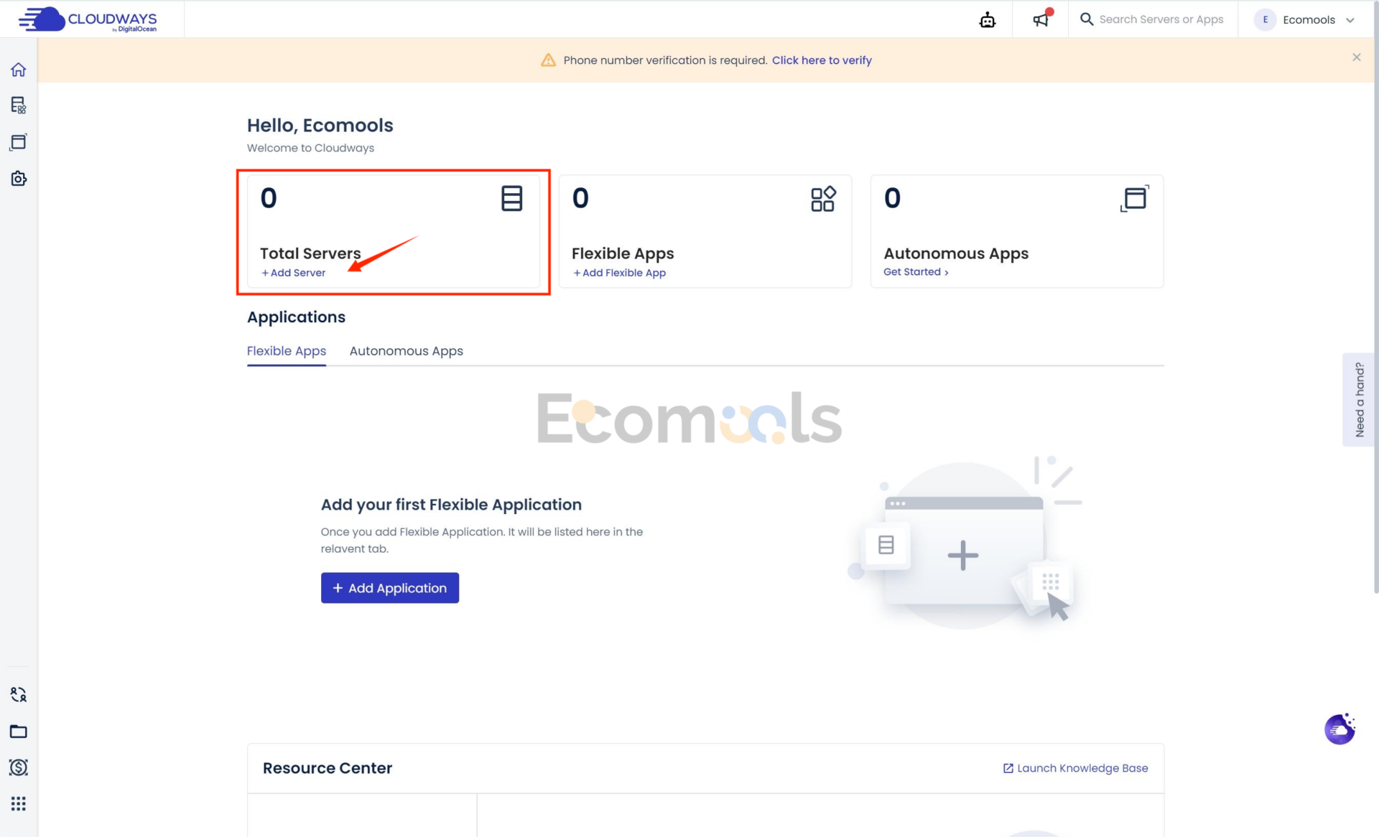
Task: Open the Affiliate dollar icon in sidebar
Action: point(19,767)
